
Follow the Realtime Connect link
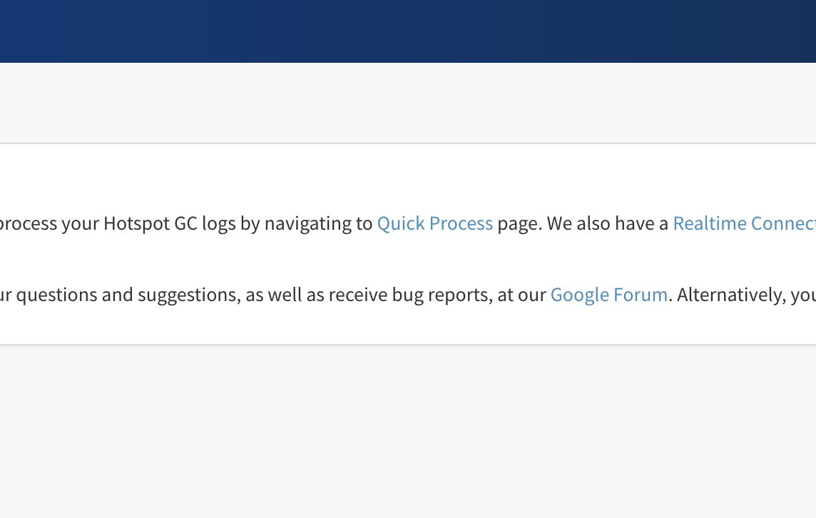point(744,223)
